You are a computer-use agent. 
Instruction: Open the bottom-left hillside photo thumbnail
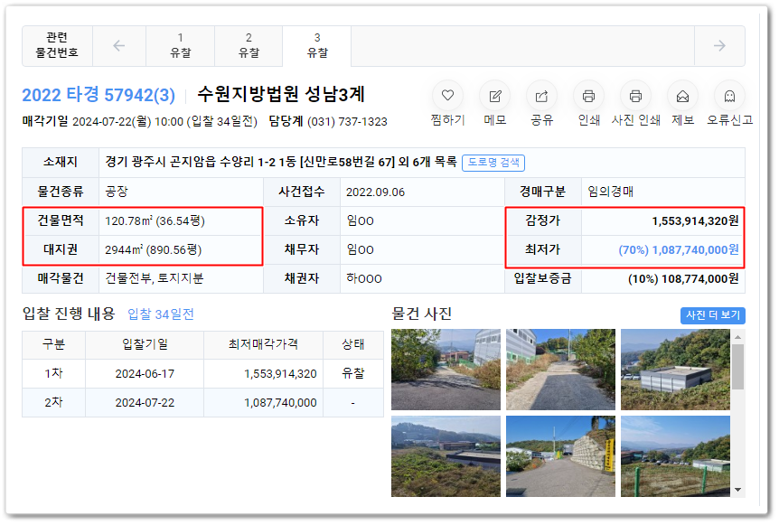(x=446, y=456)
